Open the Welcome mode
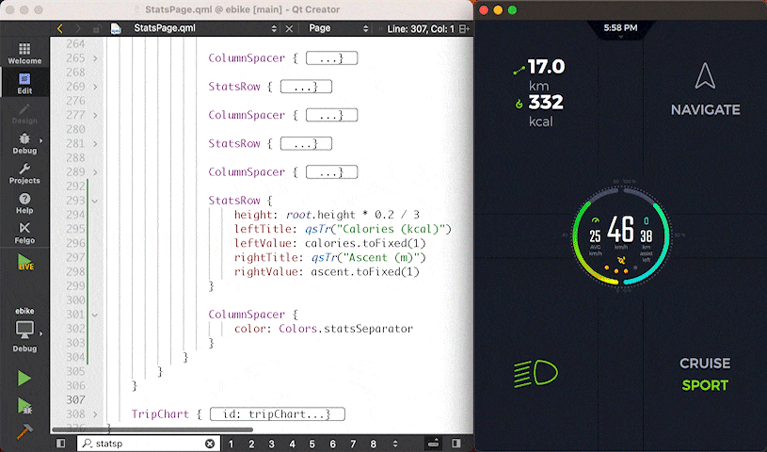Screen dimensions: 767x452 [x=24, y=53]
